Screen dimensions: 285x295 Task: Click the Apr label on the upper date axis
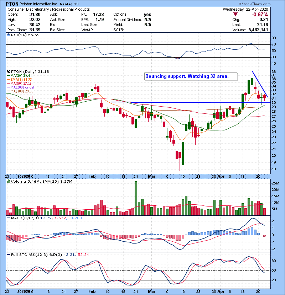coord(221,177)
